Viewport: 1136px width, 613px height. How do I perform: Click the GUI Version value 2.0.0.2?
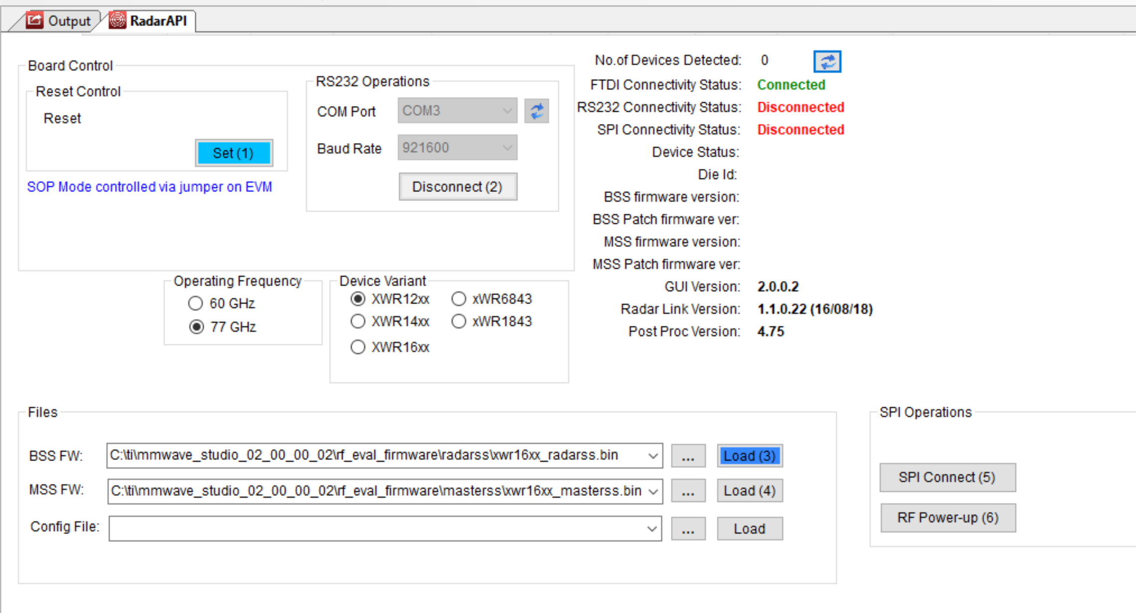[778, 287]
